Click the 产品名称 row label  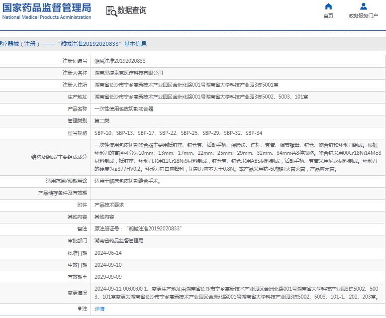[x=77, y=109]
